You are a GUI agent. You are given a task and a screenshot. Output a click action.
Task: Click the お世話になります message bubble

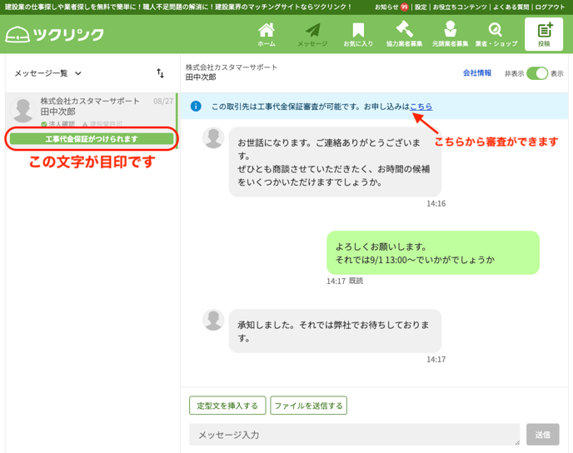(335, 162)
